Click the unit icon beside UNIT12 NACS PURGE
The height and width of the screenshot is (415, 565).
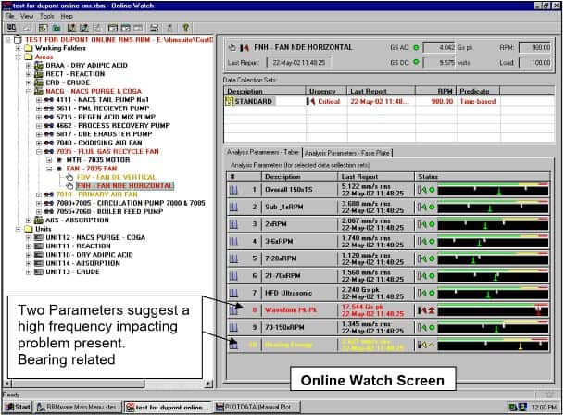39,237
